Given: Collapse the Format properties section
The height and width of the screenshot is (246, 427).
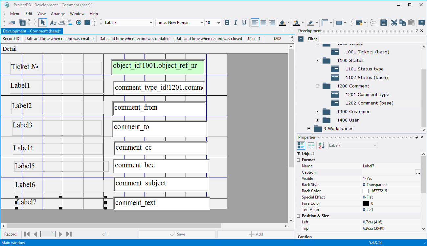Looking at the screenshot, I should coord(299,160).
